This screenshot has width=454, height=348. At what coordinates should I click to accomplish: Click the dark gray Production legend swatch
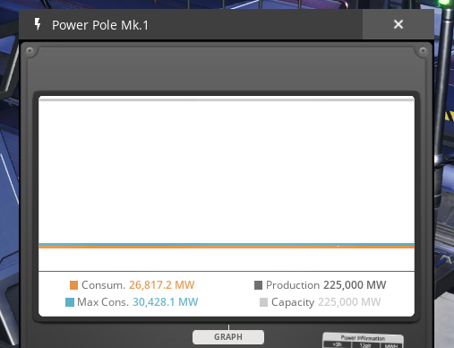pyautogui.click(x=258, y=285)
